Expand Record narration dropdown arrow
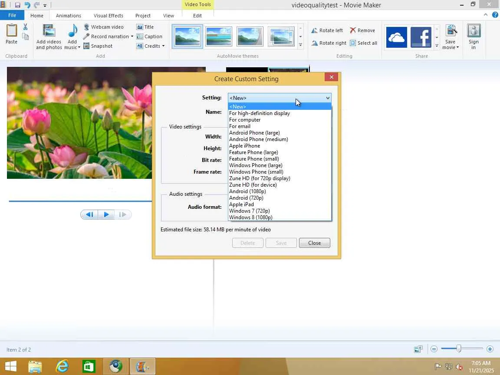This screenshot has height=375, width=500. (132, 36)
